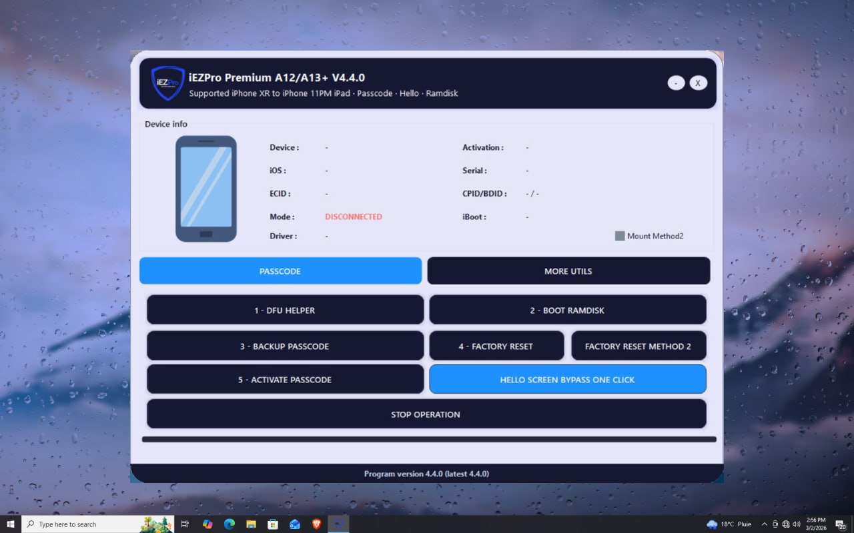Open the clock showing 2:56 PM
Screen dimensions: 854x533
(x=816, y=524)
